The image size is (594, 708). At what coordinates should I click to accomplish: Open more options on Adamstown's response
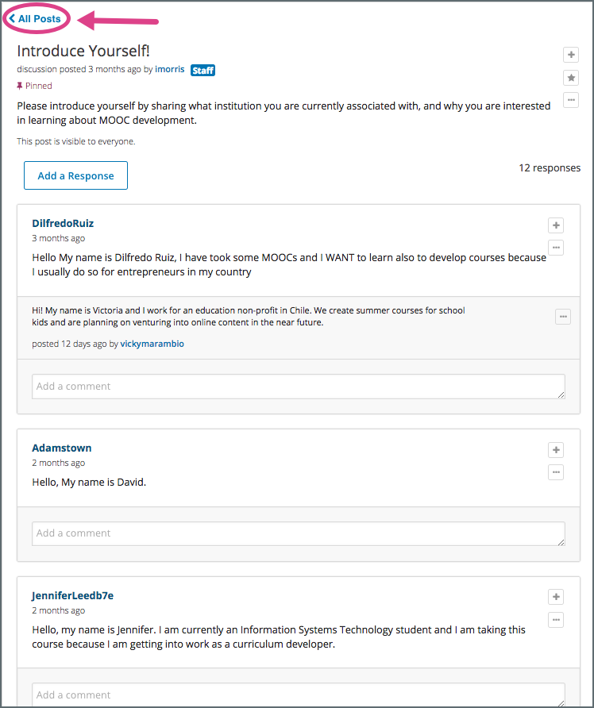click(556, 472)
